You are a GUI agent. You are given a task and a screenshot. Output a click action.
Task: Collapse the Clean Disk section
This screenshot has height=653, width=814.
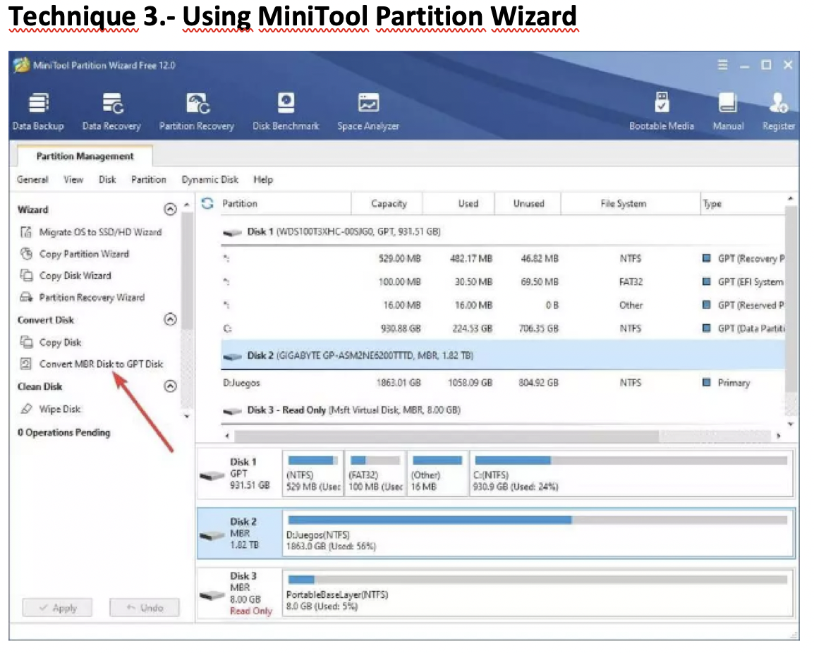[170, 386]
